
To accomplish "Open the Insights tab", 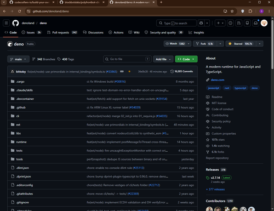I will pos(196,32).
